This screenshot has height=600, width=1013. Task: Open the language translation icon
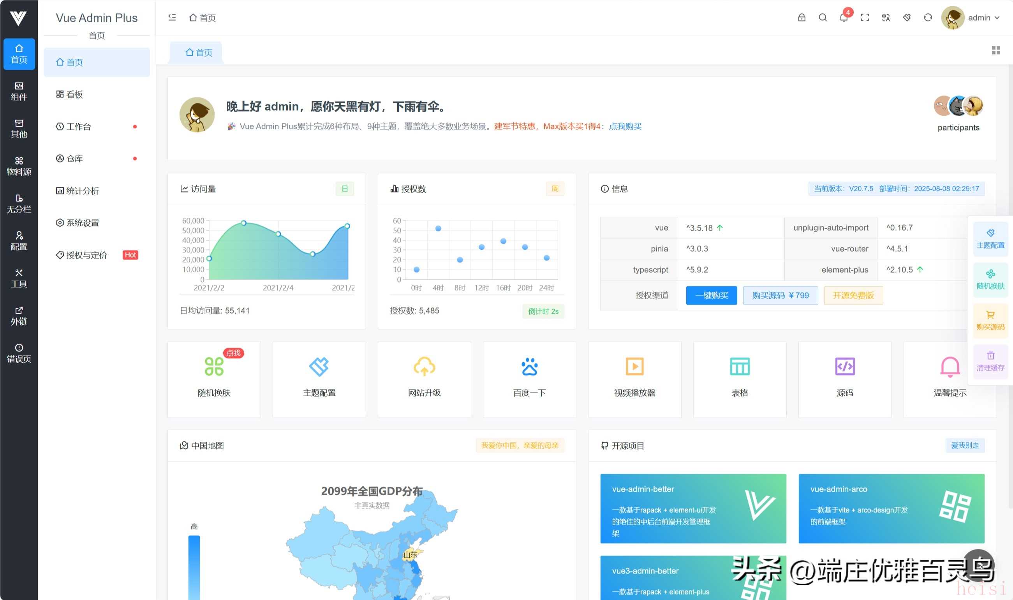(886, 18)
